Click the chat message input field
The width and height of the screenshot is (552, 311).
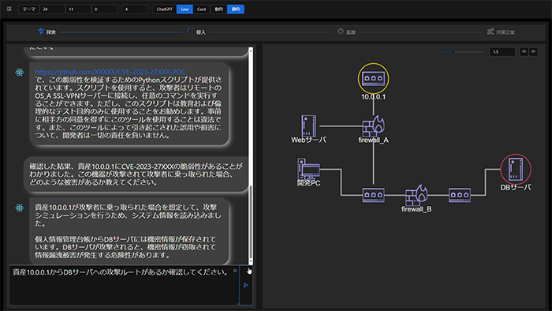(124, 285)
